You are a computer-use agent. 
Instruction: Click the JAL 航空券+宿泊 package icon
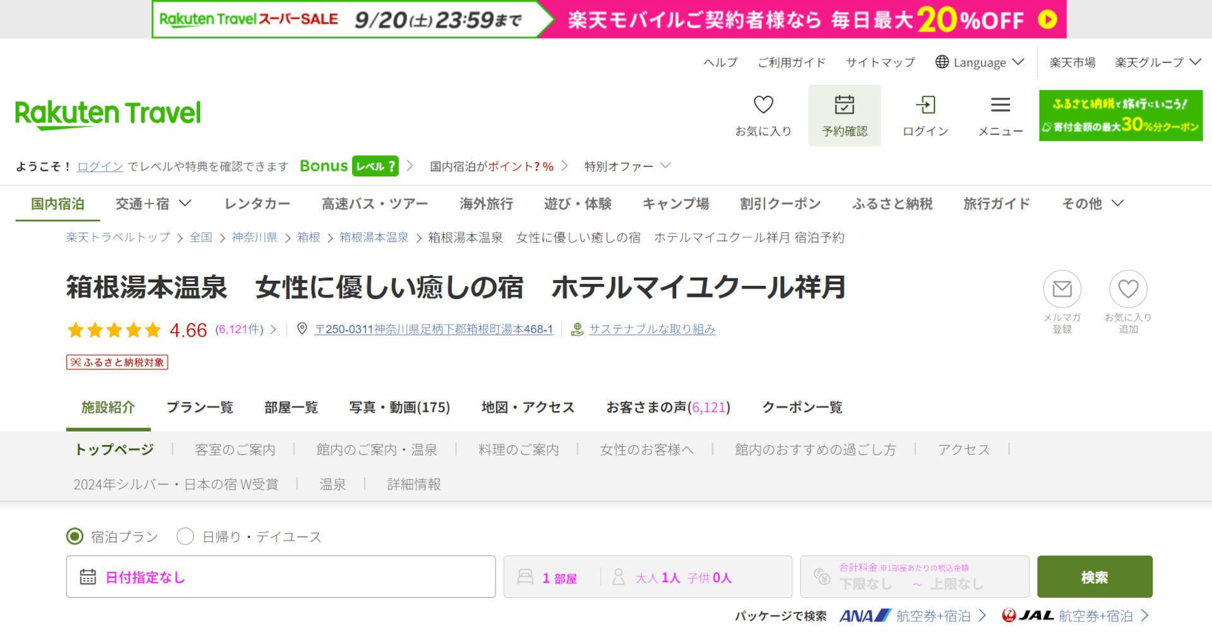click(x=1012, y=615)
